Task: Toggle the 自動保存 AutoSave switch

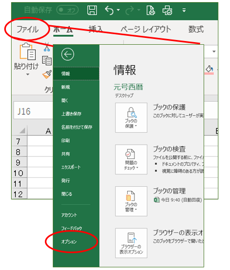Action: coord(68,10)
